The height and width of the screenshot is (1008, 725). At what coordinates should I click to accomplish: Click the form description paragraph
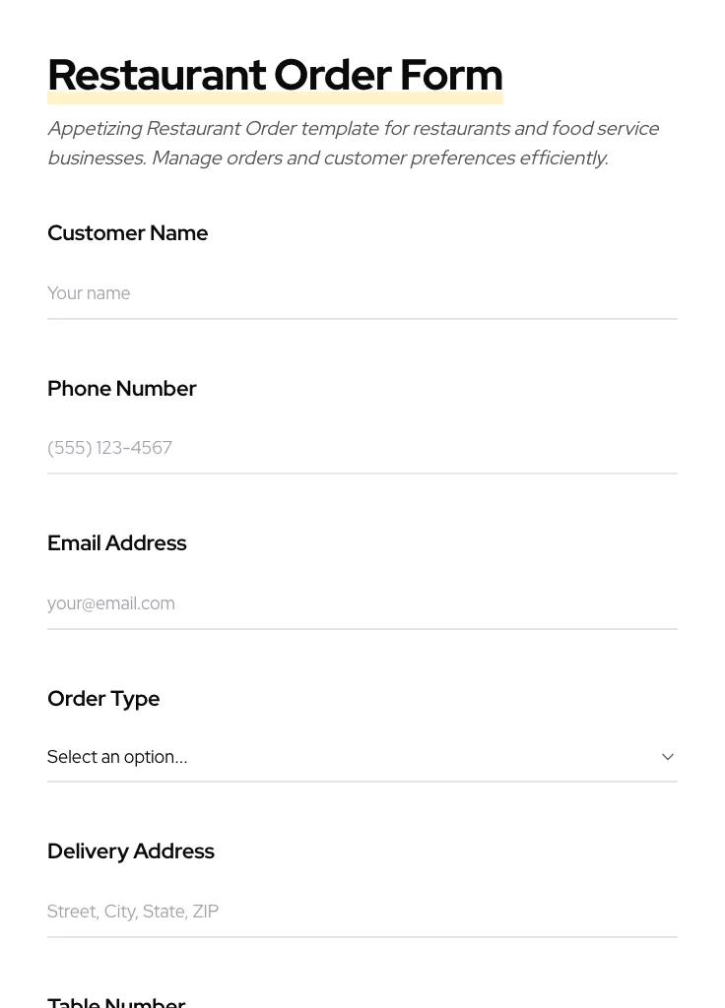pos(353,143)
